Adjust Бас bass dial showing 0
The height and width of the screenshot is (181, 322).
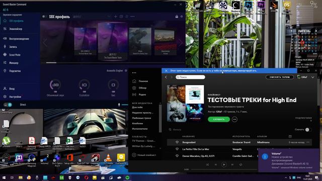tap(113, 85)
